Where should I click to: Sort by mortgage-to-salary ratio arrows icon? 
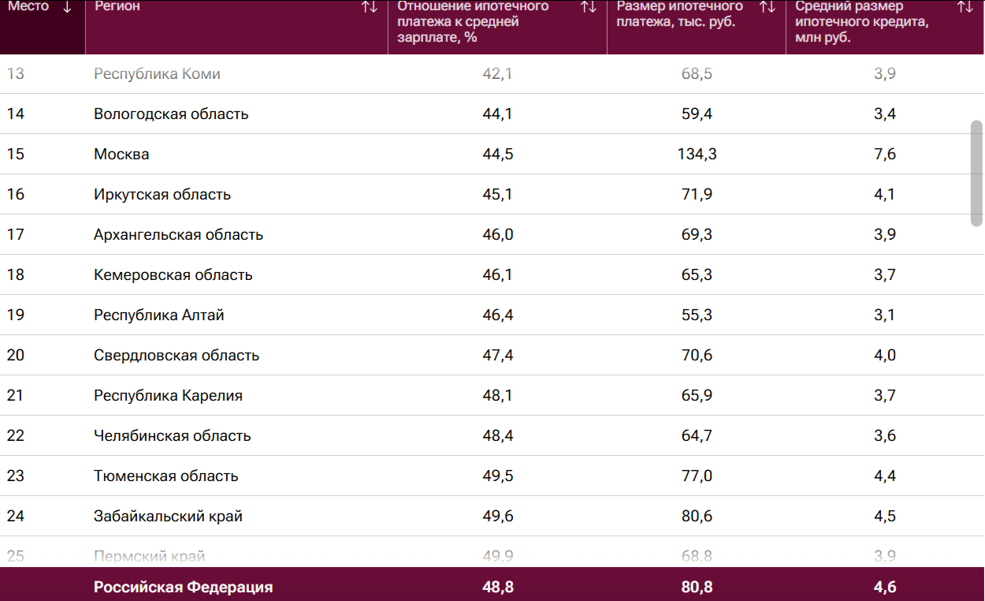(588, 7)
